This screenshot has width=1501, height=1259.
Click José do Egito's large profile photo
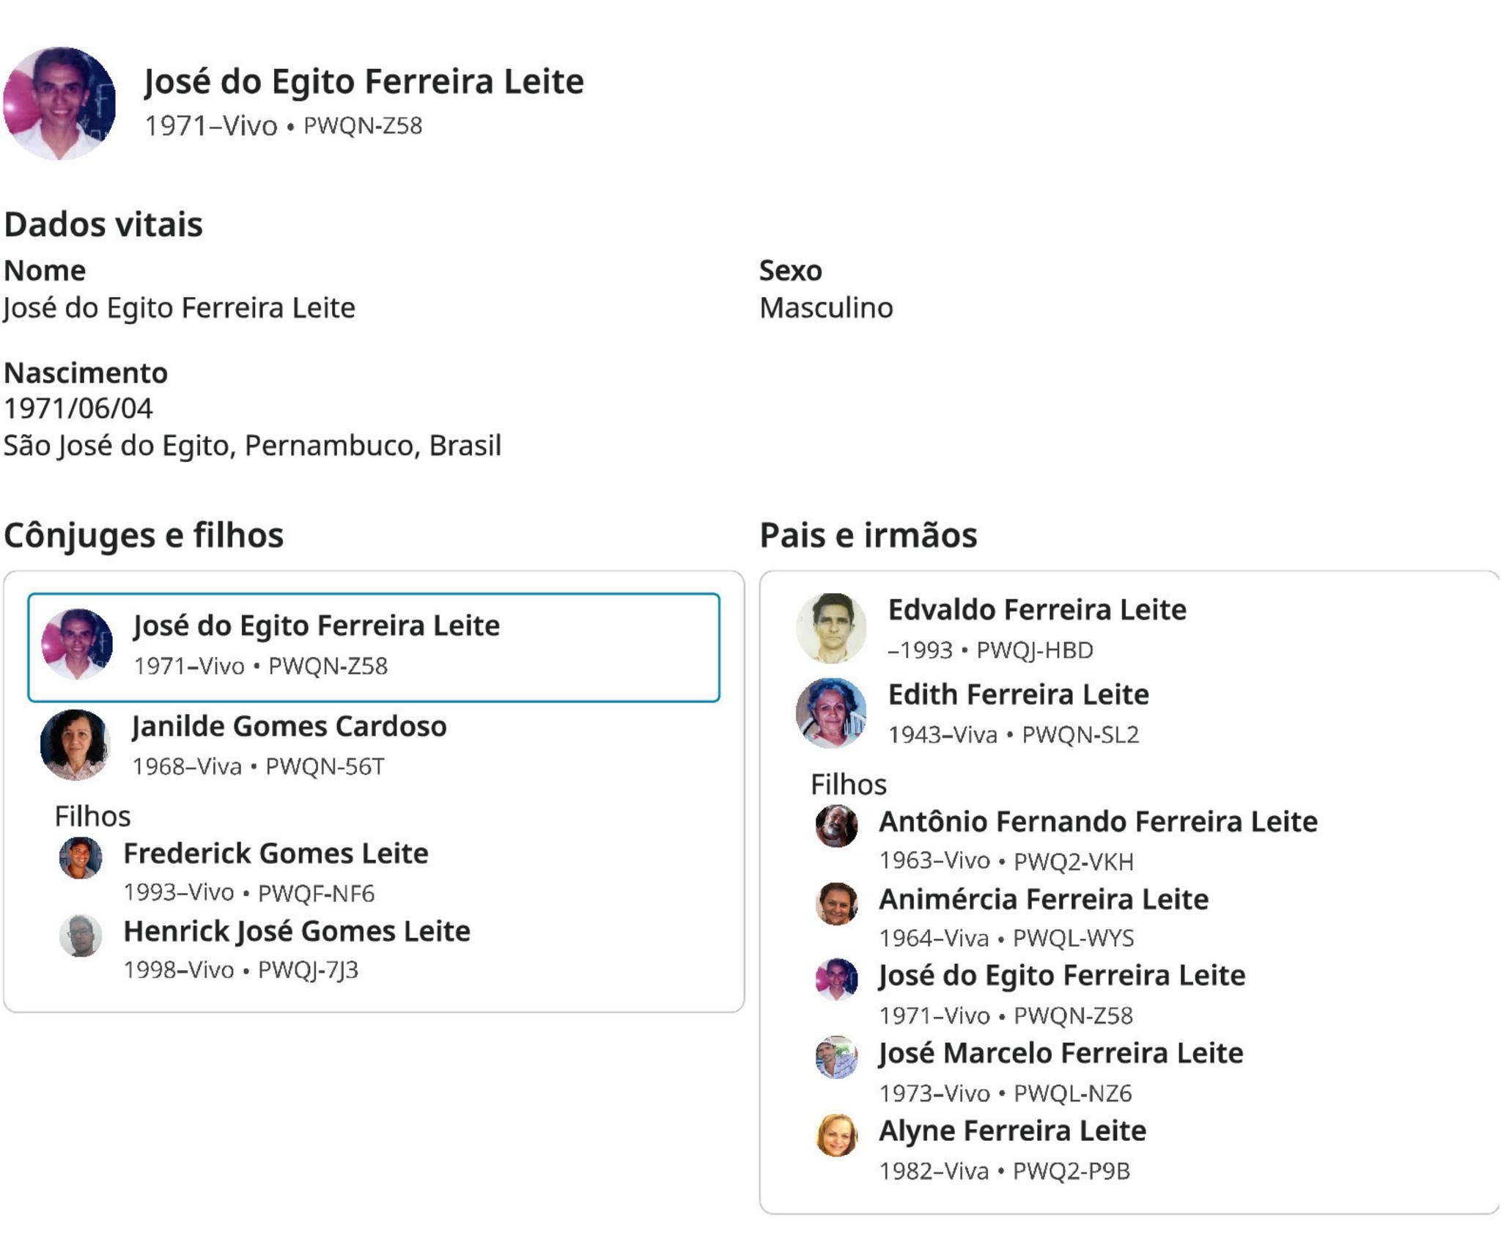coord(59,103)
